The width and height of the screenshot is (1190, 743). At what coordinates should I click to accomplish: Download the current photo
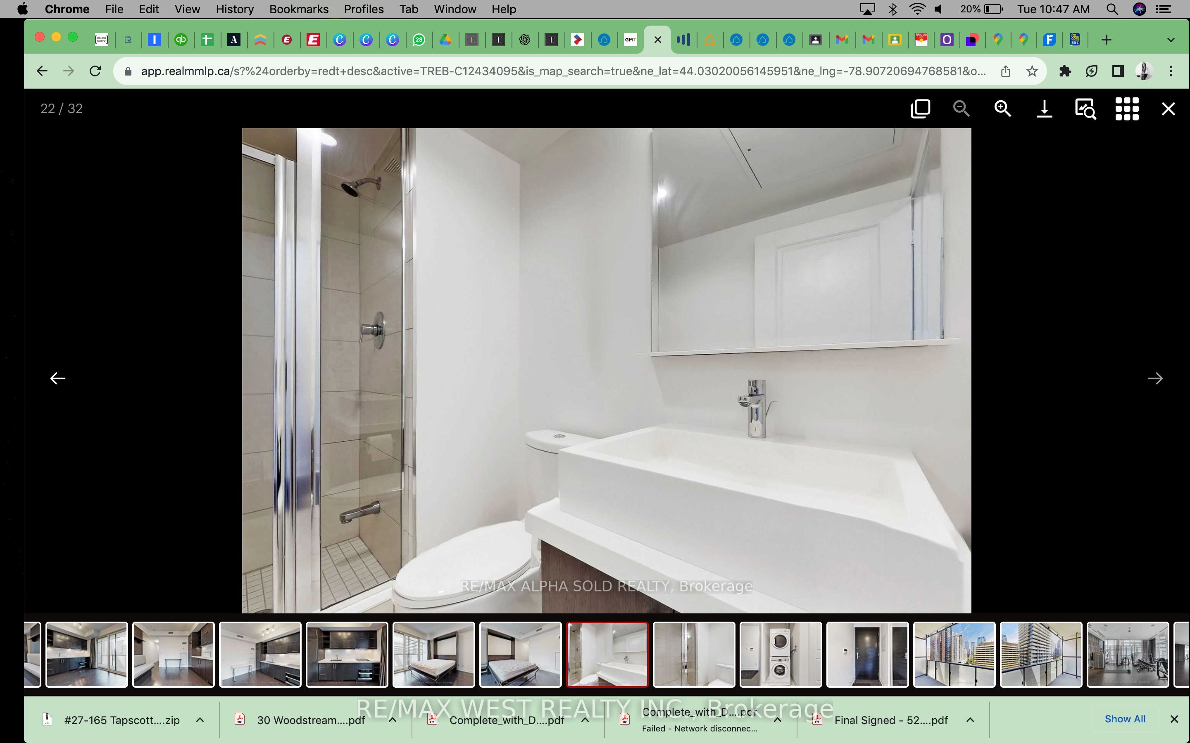[1044, 109]
